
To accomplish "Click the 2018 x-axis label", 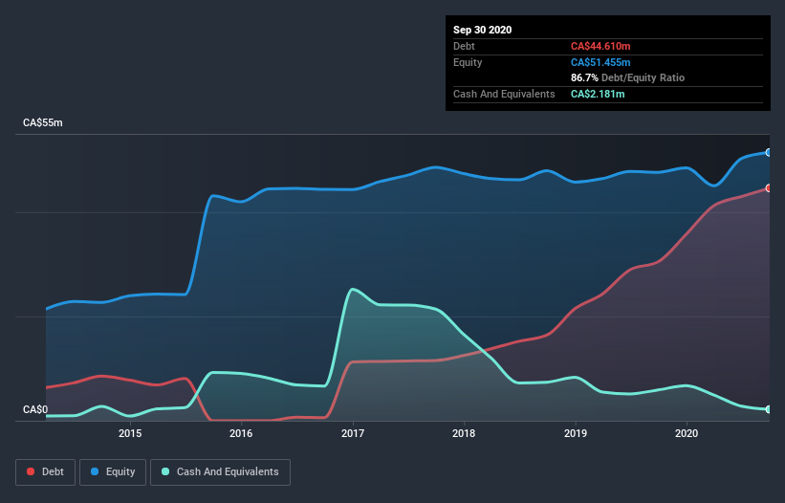I will [x=464, y=433].
